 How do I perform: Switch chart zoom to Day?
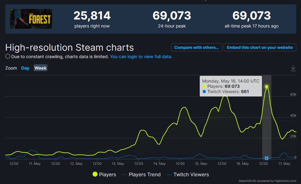[25, 68]
